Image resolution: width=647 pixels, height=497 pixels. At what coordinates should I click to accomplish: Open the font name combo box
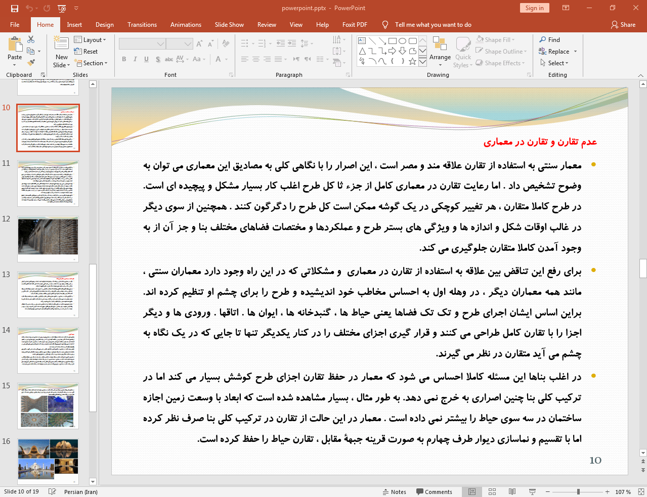pyautogui.click(x=142, y=44)
